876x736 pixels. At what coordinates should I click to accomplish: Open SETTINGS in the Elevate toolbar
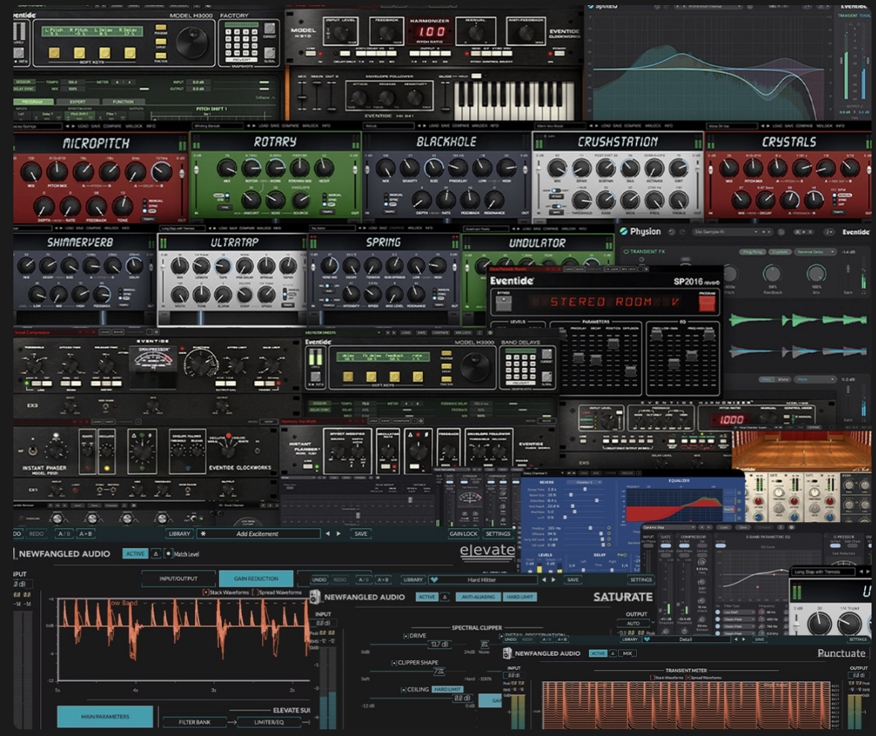498,533
